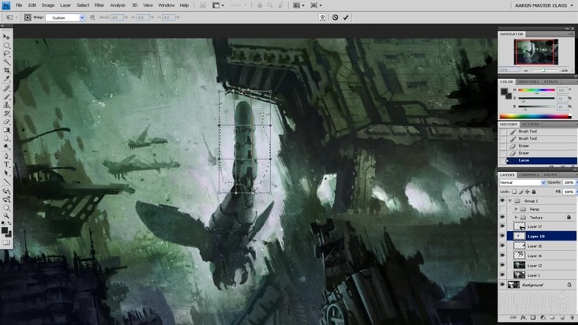Show the Persp group layer

click(502, 209)
